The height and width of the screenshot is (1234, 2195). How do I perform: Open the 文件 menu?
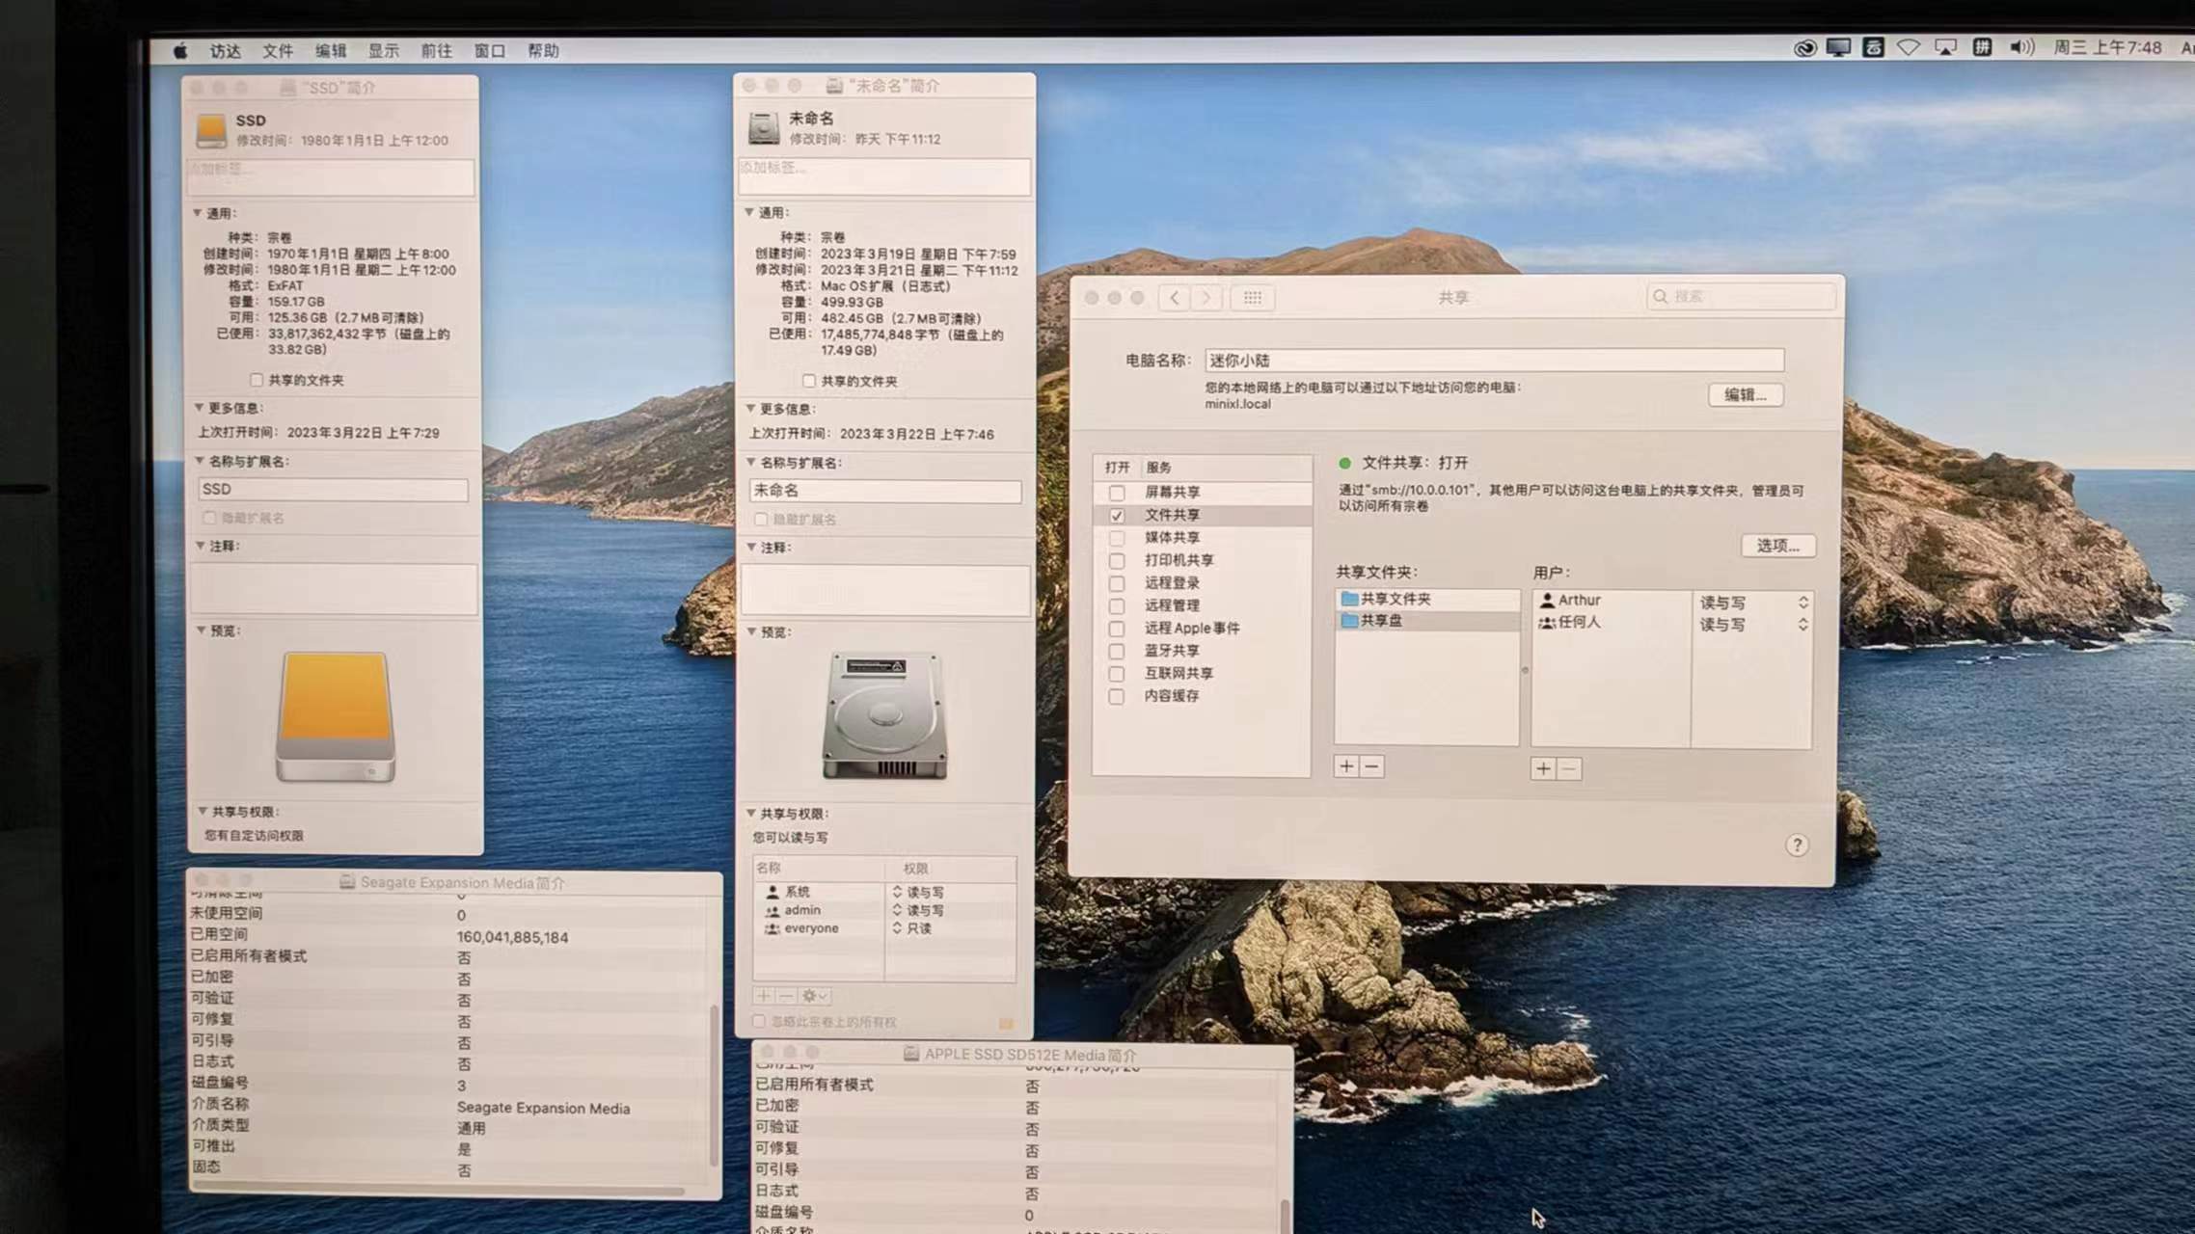pyautogui.click(x=277, y=51)
